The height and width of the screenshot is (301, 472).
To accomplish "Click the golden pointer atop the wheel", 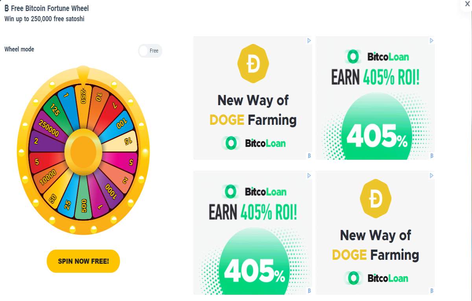I will pos(83,75).
